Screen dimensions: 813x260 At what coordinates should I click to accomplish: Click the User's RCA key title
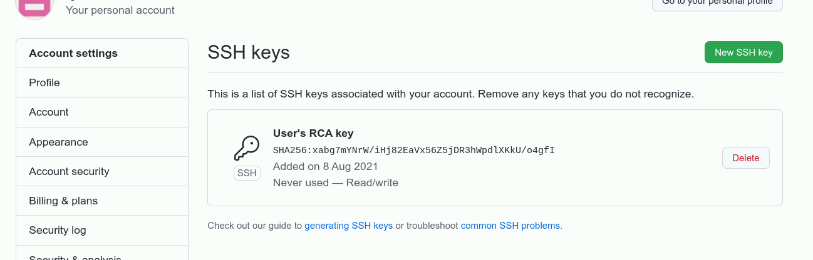click(x=313, y=133)
